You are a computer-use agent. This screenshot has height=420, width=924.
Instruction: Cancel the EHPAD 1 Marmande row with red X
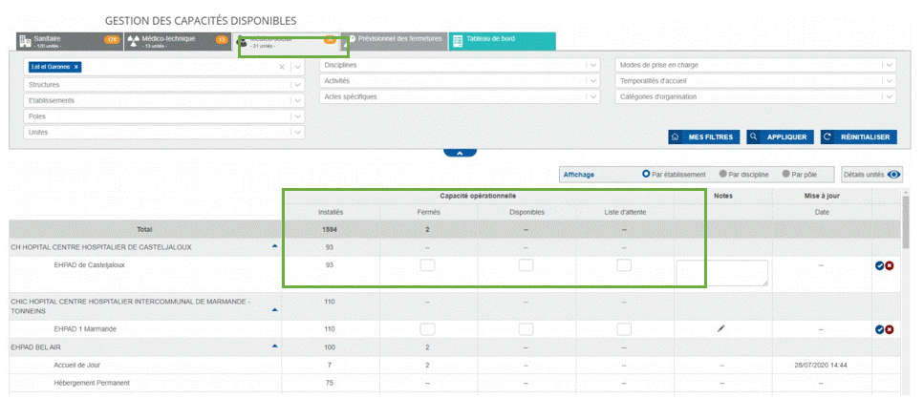pos(890,330)
